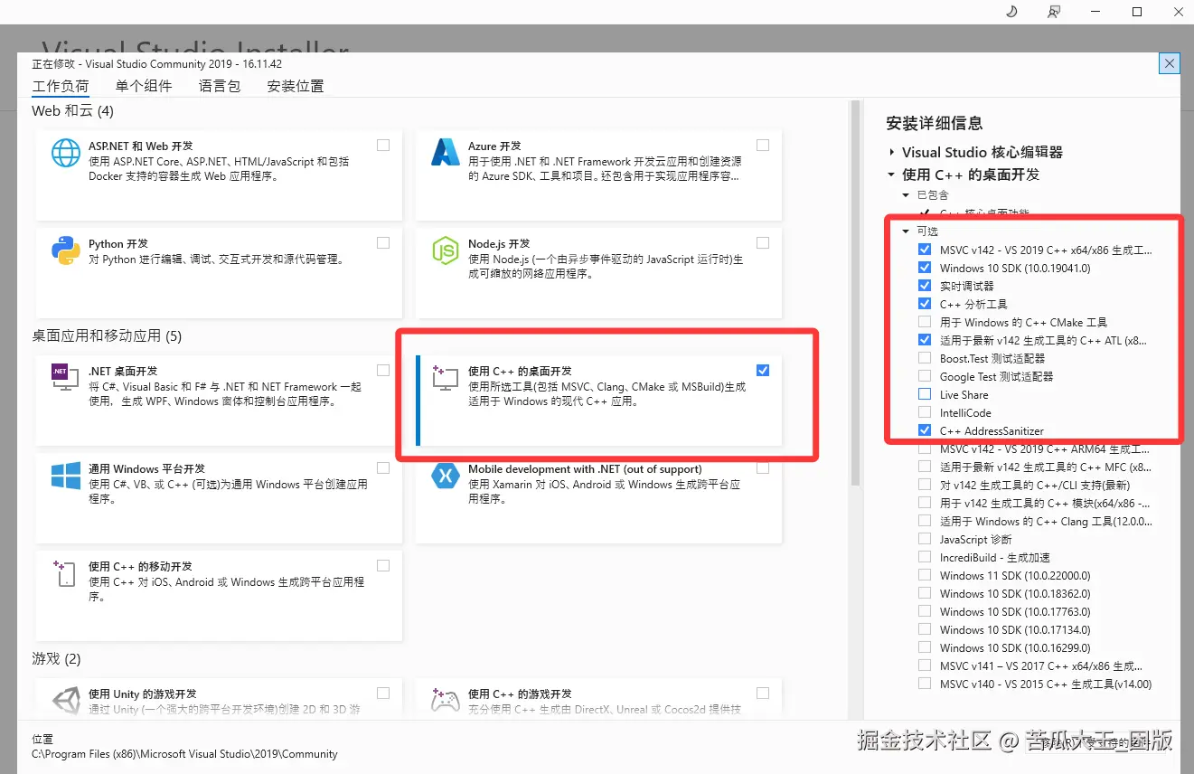Enable the Node.js development workload checkbox
Image resolution: width=1194 pixels, height=774 pixels.
click(763, 242)
